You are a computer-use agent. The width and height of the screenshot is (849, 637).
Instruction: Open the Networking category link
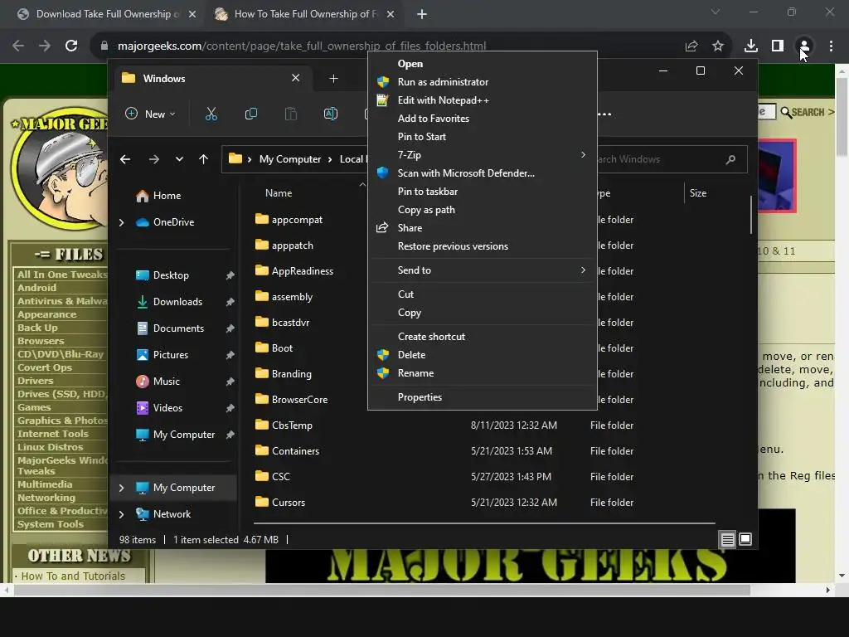point(46,498)
